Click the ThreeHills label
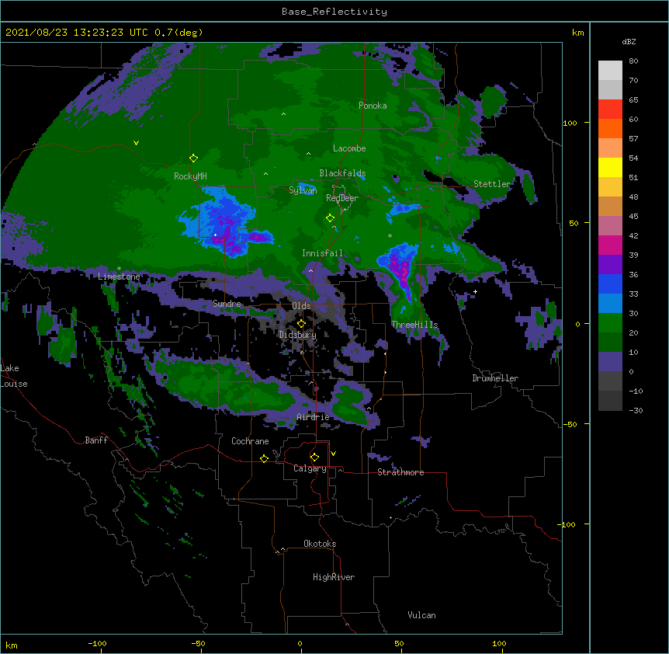This screenshot has width=669, height=654. click(x=414, y=325)
